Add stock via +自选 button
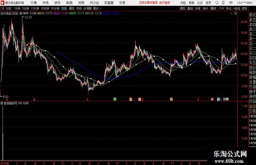Screen dimensions: 256x165 click(236, 8)
